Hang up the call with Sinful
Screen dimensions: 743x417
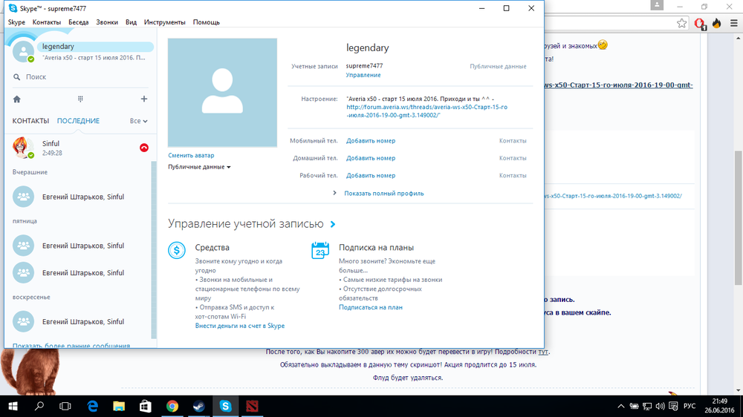143,148
